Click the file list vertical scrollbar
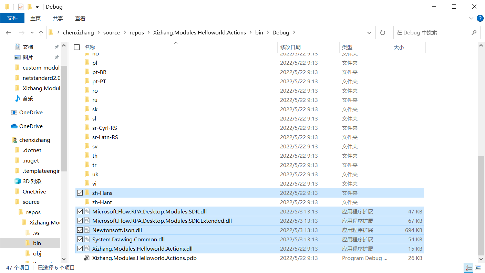 pos(481,206)
